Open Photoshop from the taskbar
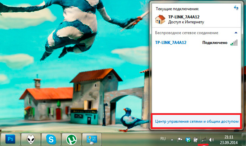The height and width of the screenshot is (146, 246). [x=10, y=139]
